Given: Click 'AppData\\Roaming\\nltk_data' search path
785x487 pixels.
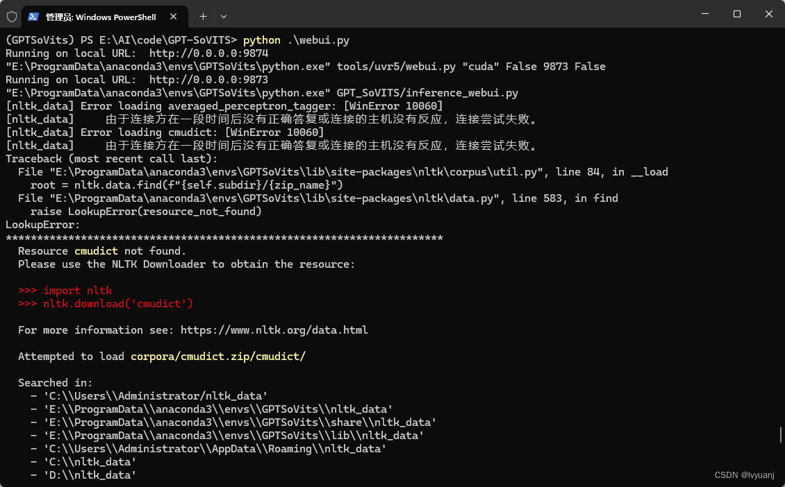Looking at the screenshot, I should click(215, 449).
